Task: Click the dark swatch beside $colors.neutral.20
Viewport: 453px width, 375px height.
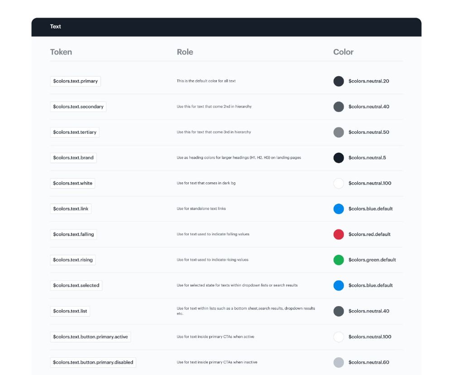Action: tap(338, 81)
